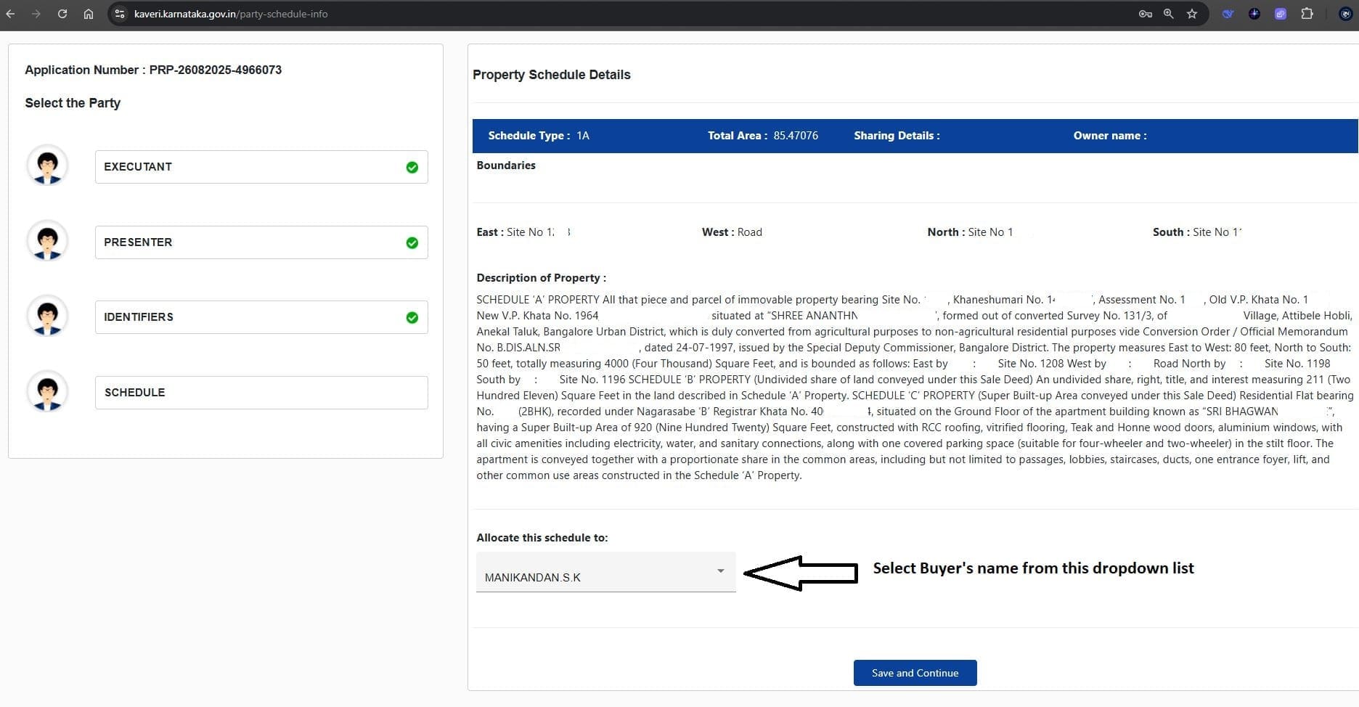Open the Allocate this schedule dropdown
The width and height of the screenshot is (1359, 707).
595,577
